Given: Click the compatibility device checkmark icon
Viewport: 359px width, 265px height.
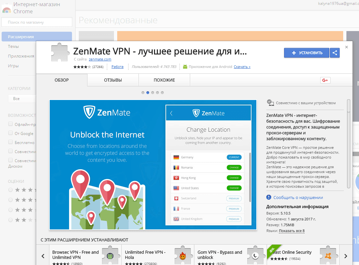Looking at the screenshot, I should coord(271,103).
